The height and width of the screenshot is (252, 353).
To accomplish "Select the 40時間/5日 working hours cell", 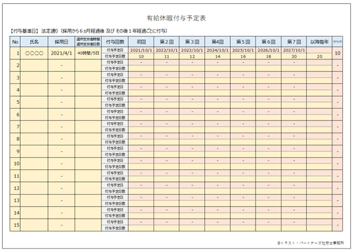I will 88,53.
